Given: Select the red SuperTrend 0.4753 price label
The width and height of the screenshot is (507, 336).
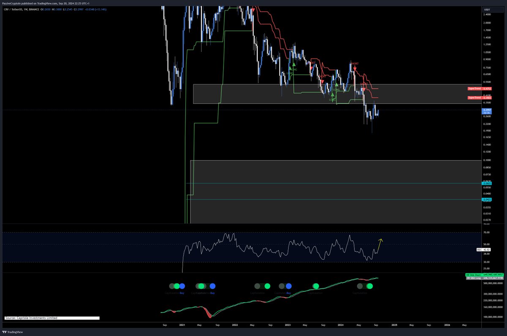Looking at the screenshot, I should point(480,89).
